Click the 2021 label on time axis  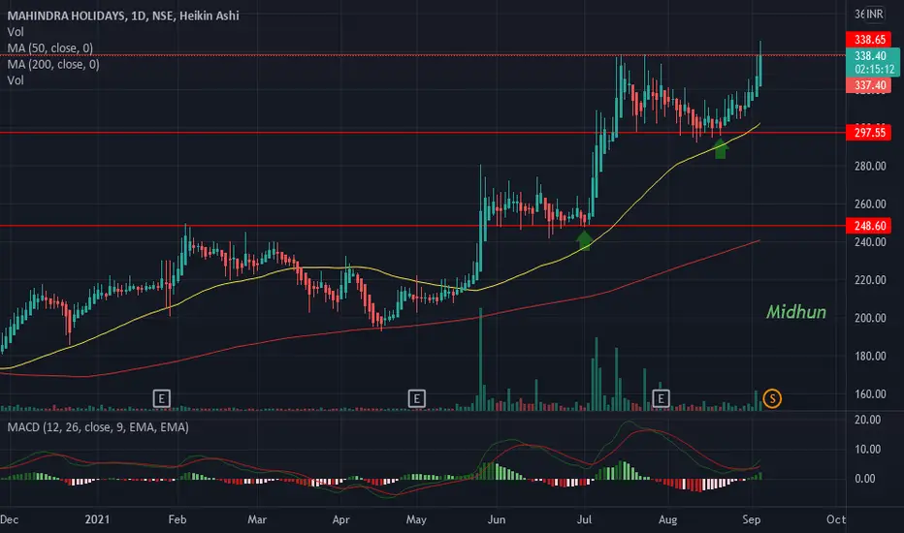97,519
